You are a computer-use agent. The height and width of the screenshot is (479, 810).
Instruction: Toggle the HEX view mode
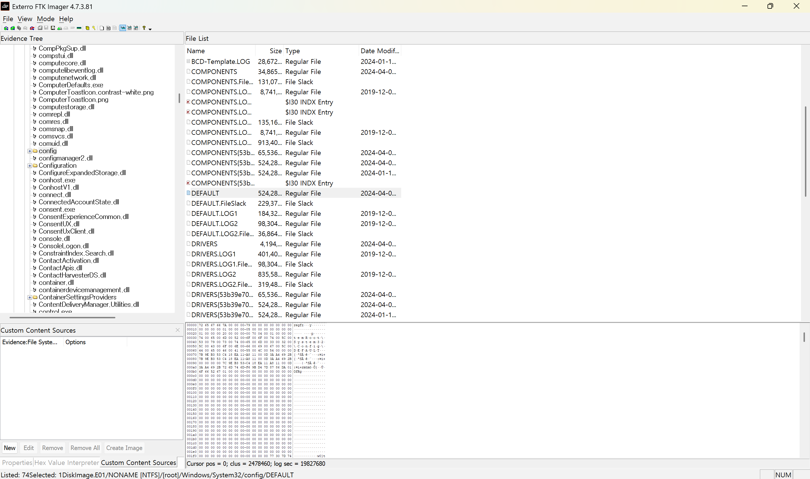(x=136, y=28)
